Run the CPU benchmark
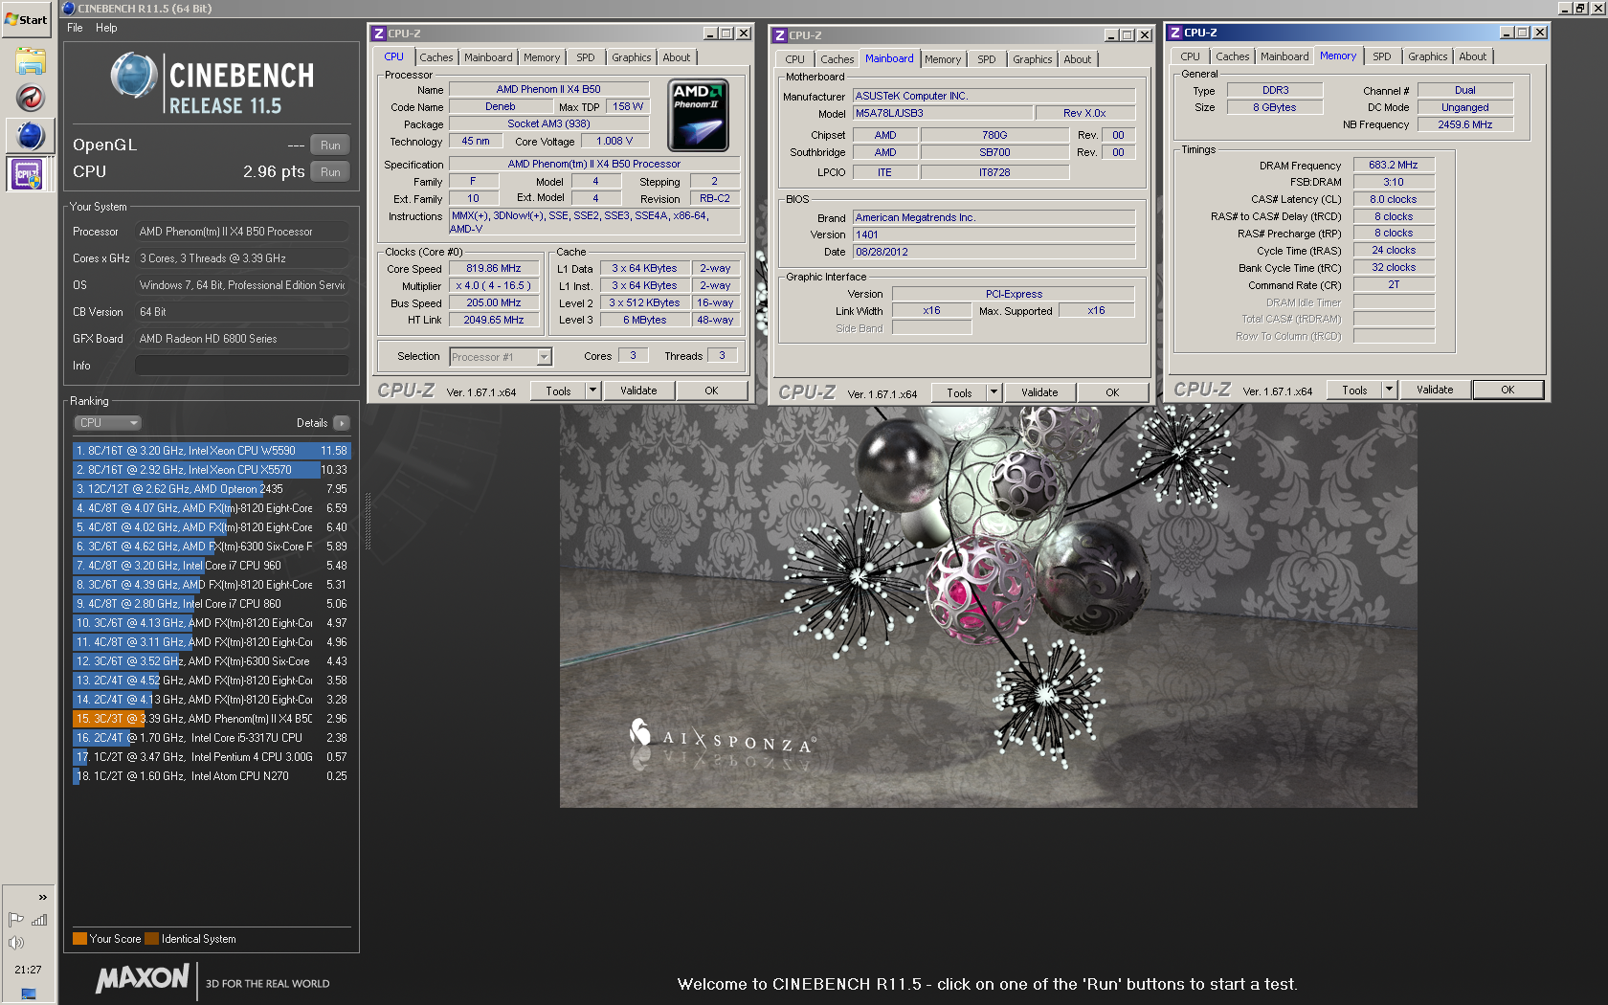Image resolution: width=1608 pixels, height=1005 pixels. pyautogui.click(x=330, y=172)
